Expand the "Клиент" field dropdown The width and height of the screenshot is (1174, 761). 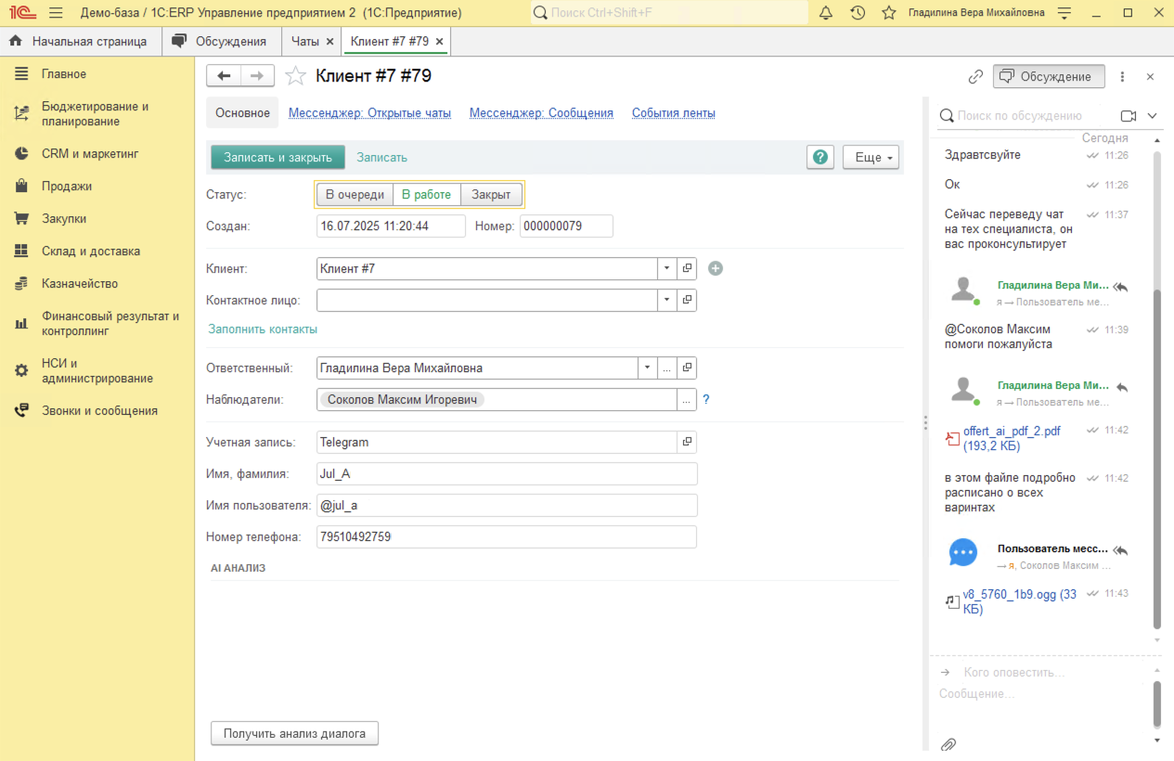tap(667, 268)
